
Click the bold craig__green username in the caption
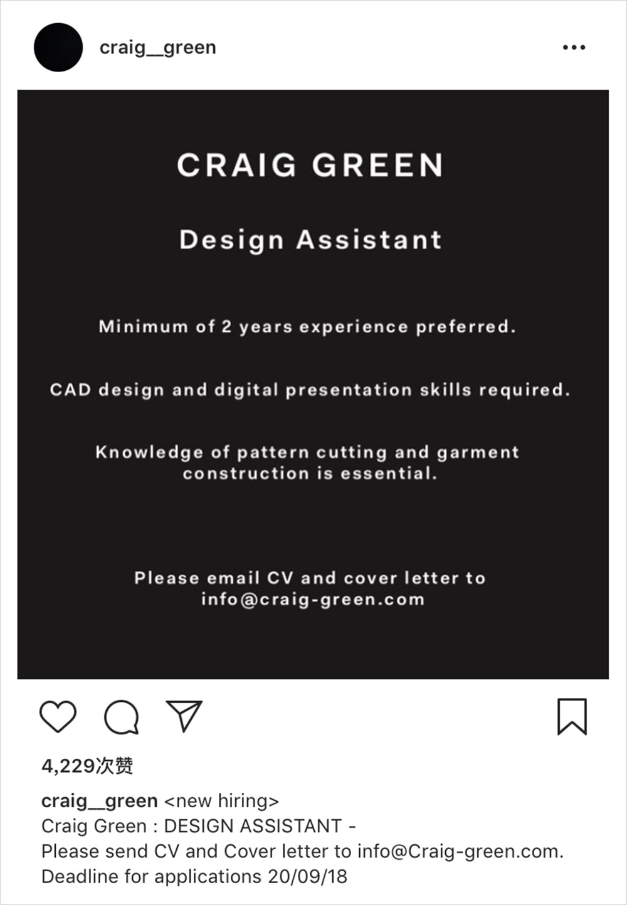(99, 801)
